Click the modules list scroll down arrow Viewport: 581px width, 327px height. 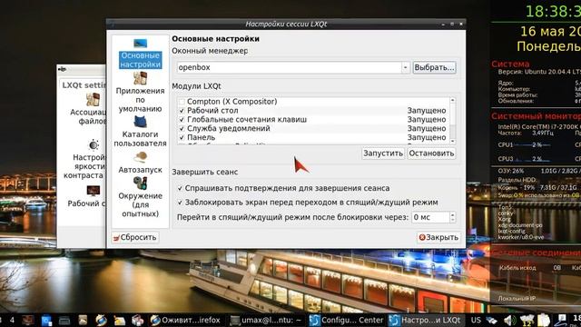click(x=452, y=142)
